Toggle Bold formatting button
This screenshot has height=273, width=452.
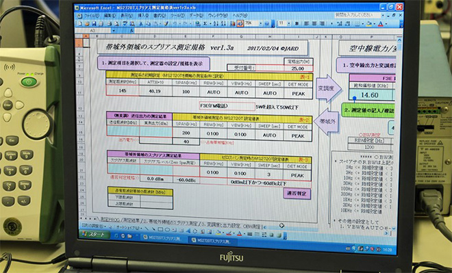click(297, 24)
